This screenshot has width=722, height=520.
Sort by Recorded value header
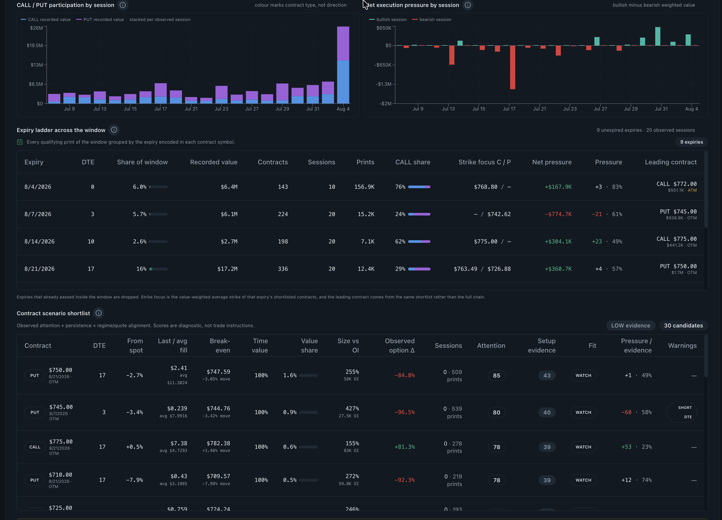coord(214,162)
